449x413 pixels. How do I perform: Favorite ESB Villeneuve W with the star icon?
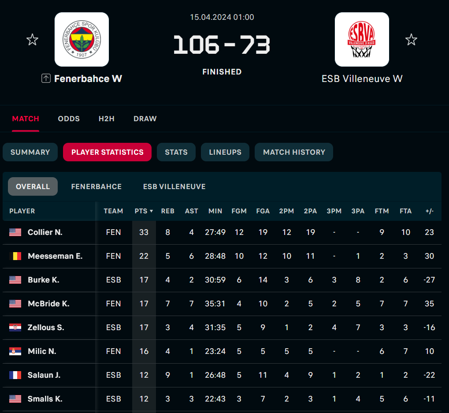pyautogui.click(x=411, y=40)
